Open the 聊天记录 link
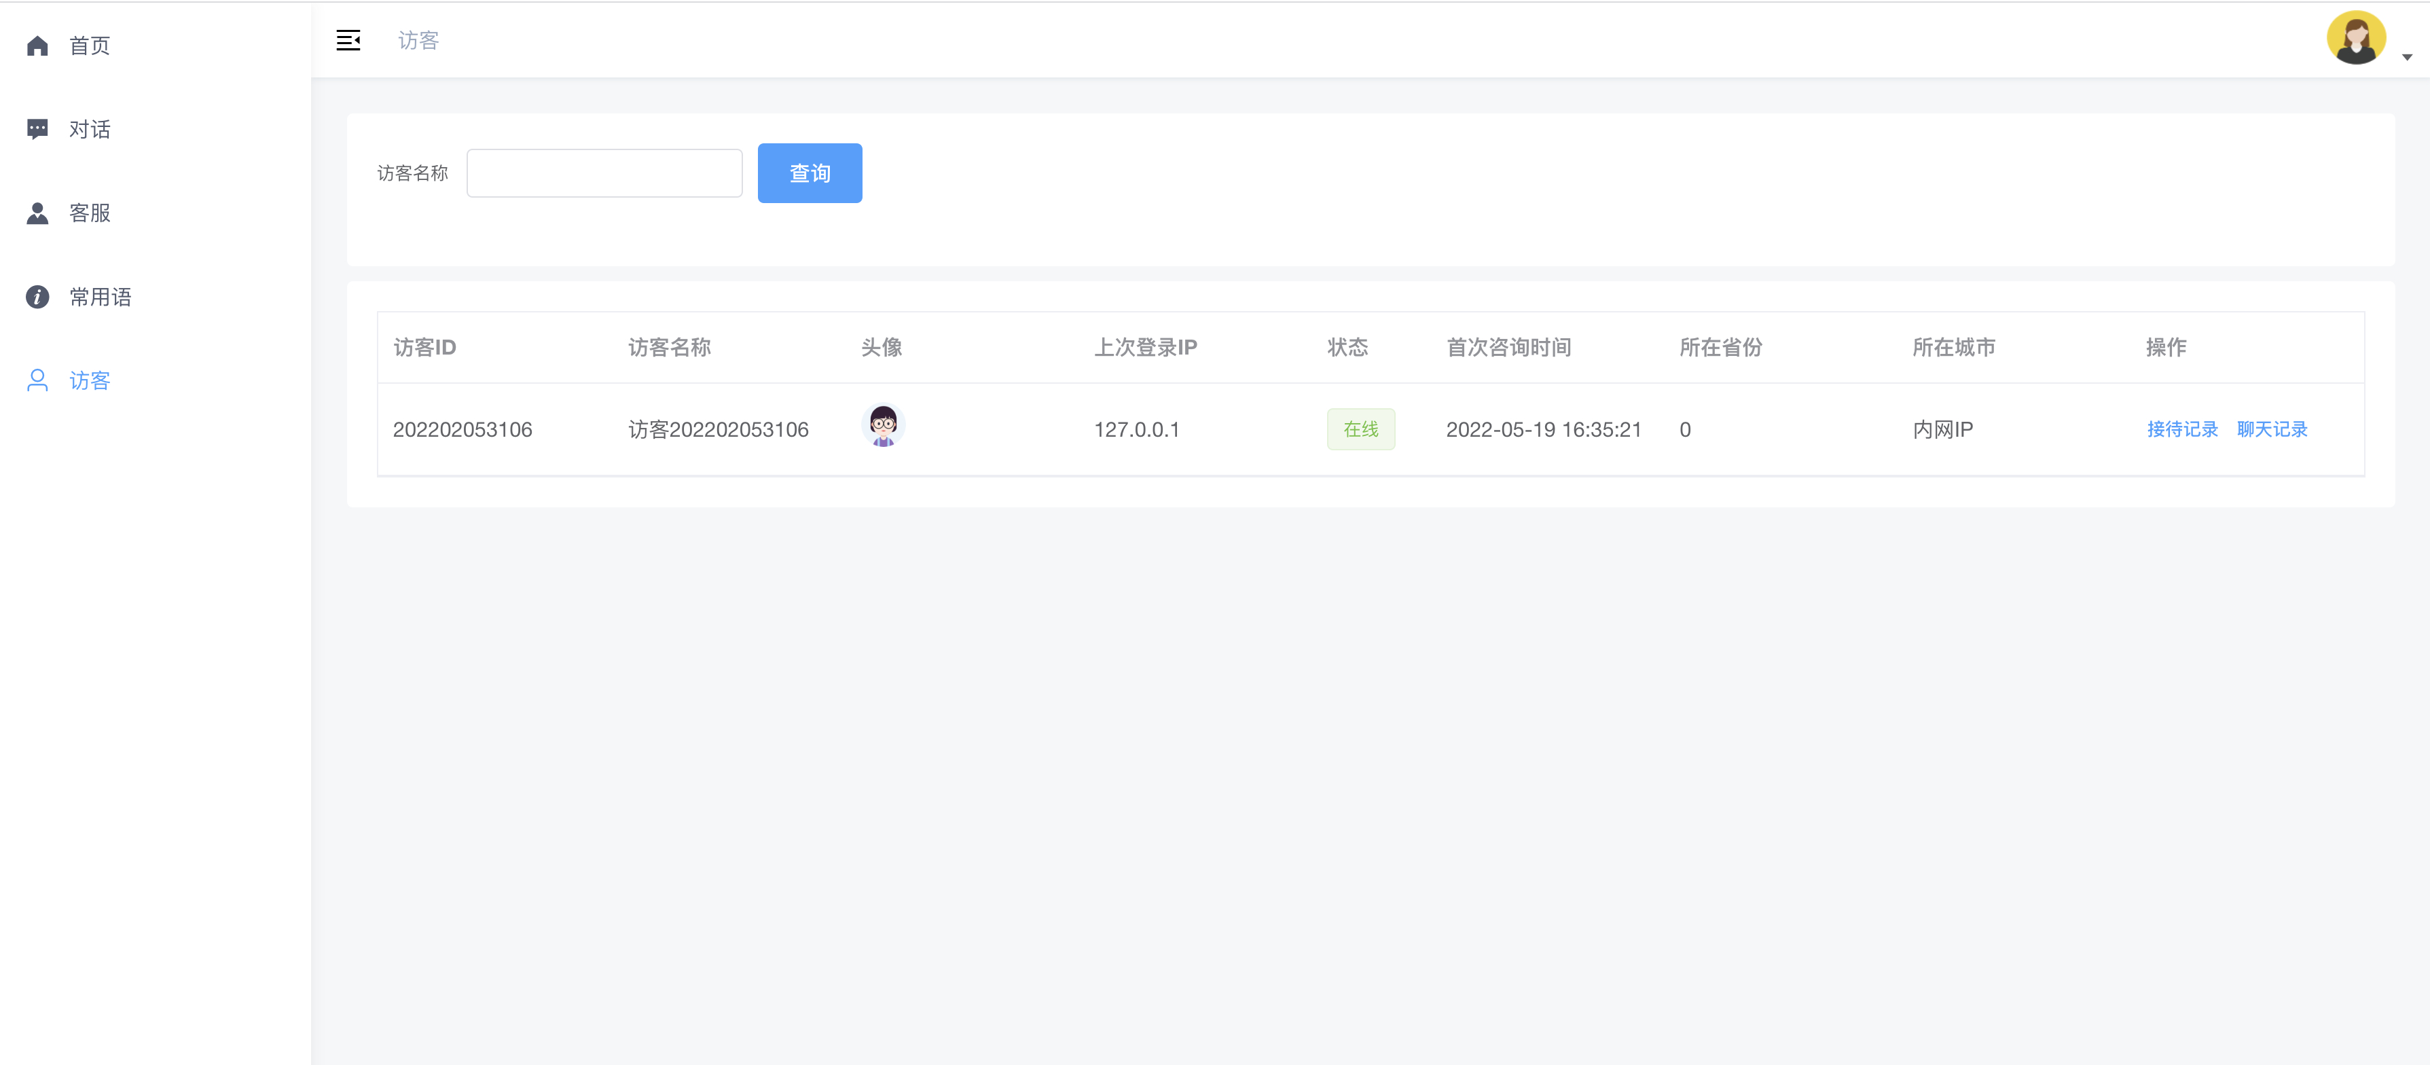Screen dimensions: 2430x1065 (2272, 429)
